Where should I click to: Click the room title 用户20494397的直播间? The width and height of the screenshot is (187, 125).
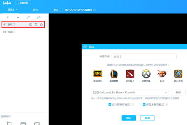point(79,10)
